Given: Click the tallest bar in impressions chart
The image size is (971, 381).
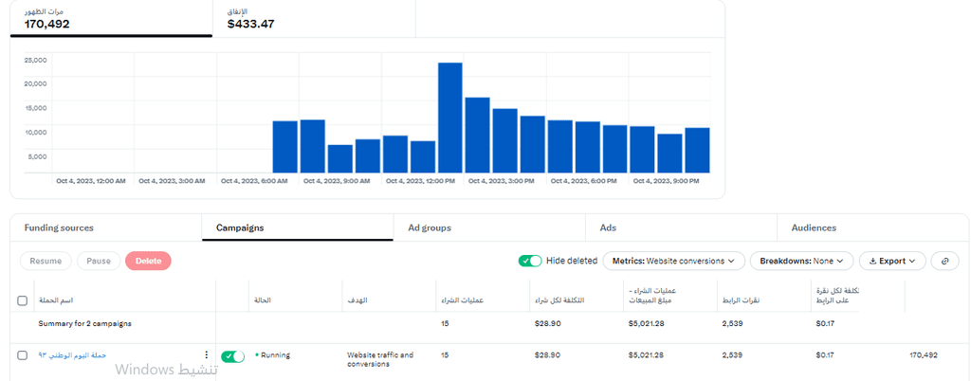Looking at the screenshot, I should click(x=450, y=118).
